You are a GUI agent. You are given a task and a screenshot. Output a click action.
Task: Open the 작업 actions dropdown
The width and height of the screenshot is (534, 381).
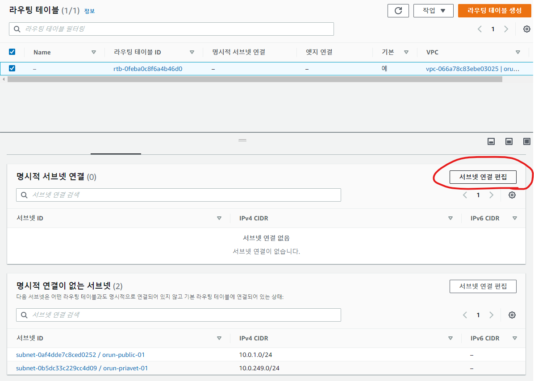coord(433,11)
